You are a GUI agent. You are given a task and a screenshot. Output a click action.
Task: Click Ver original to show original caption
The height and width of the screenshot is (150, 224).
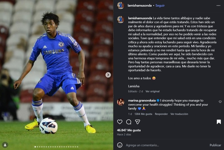pyautogui.click(x=152, y=91)
